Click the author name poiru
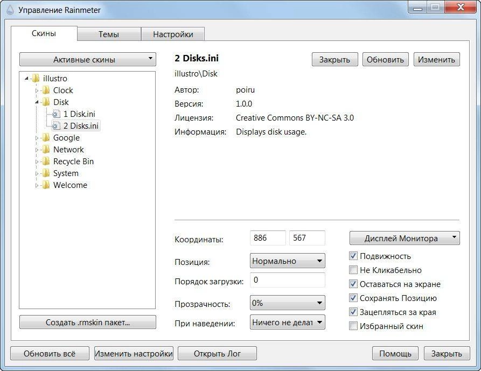This screenshot has width=481, height=371. (x=245, y=90)
